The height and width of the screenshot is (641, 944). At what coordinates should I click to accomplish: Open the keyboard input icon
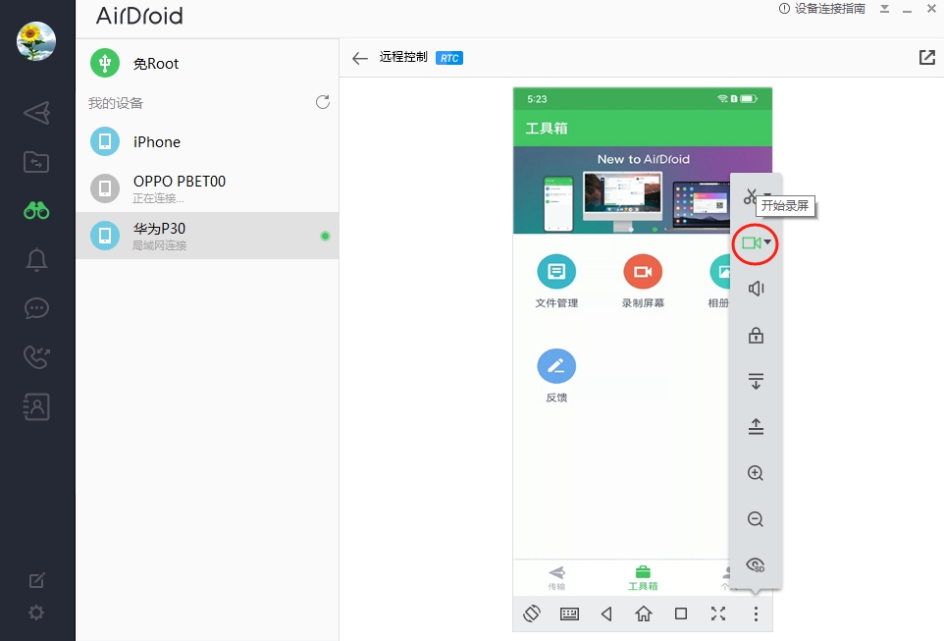[x=569, y=614]
